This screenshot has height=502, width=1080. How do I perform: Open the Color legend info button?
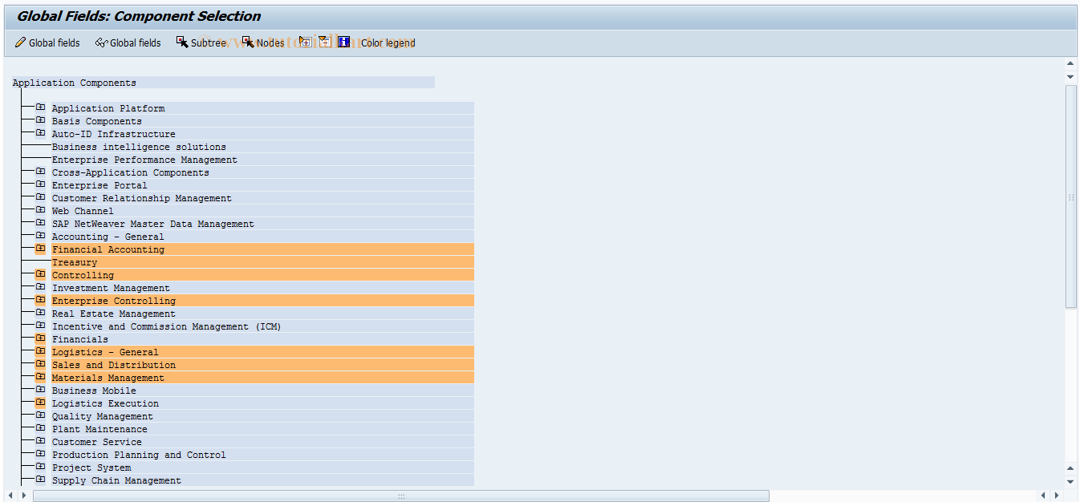pos(377,43)
